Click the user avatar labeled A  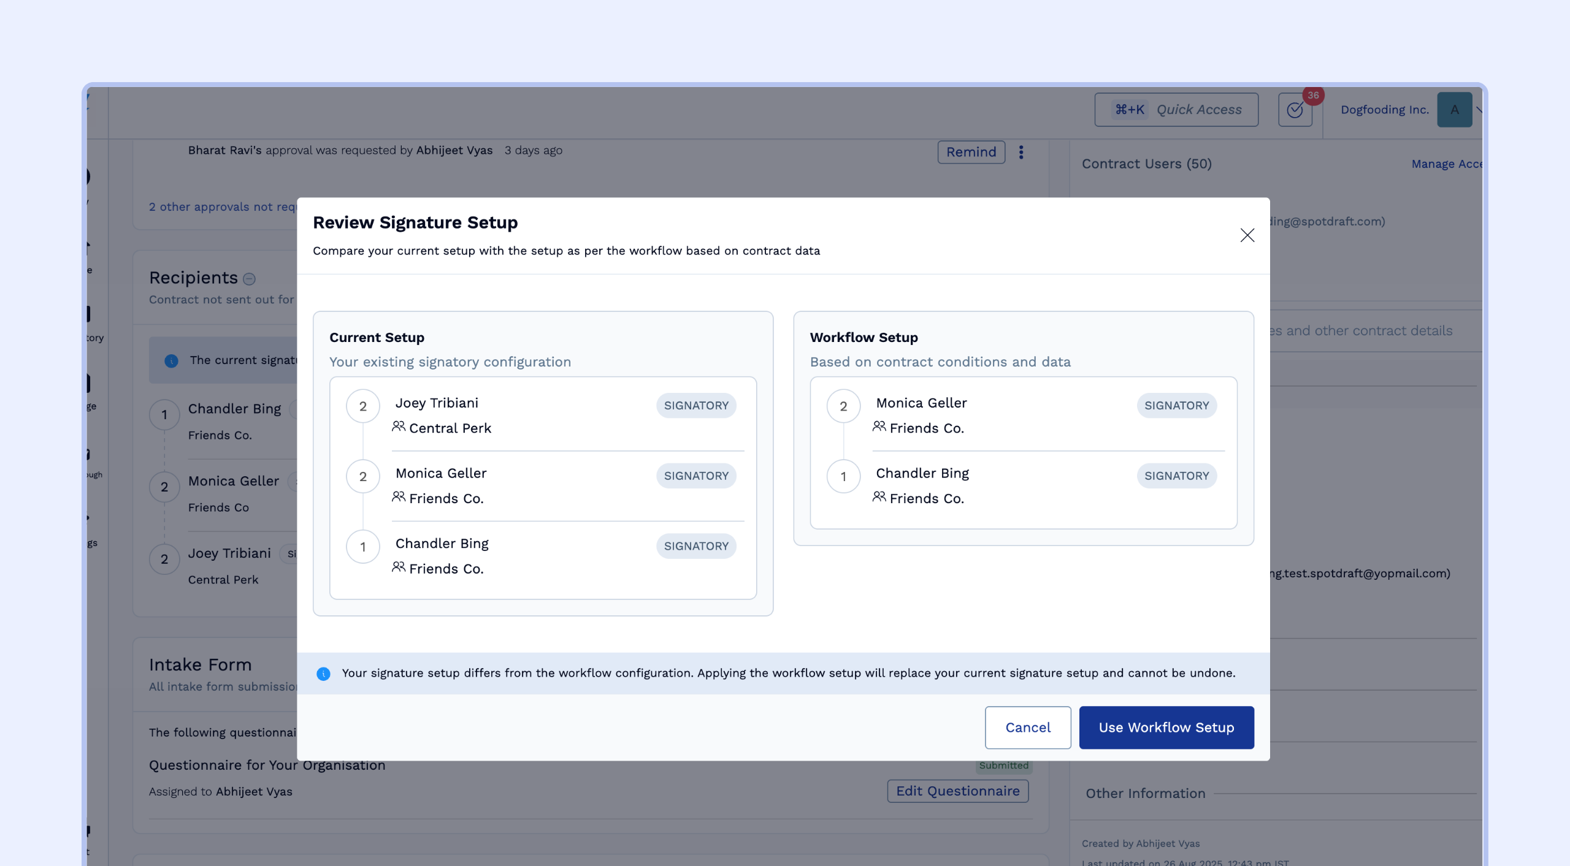pyautogui.click(x=1454, y=110)
